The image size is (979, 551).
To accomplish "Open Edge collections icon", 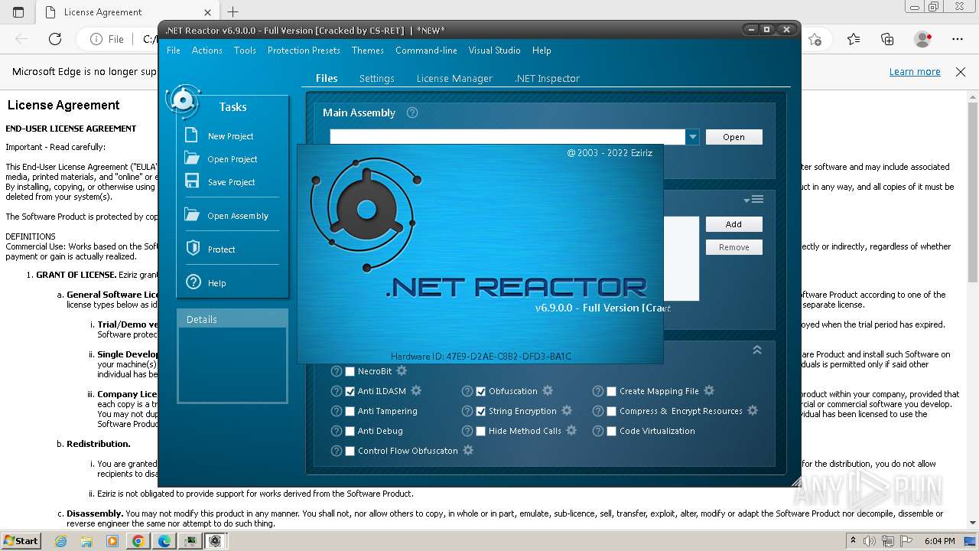I will (x=887, y=39).
